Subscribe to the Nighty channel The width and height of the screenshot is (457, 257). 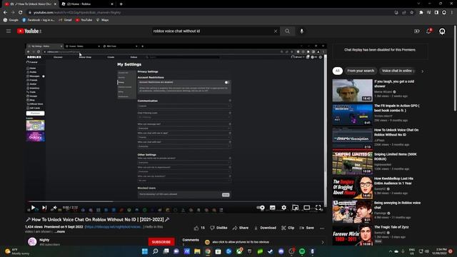click(x=161, y=242)
